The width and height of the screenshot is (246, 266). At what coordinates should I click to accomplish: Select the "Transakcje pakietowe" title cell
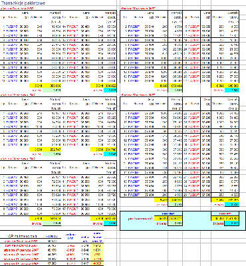[x=23, y=3]
